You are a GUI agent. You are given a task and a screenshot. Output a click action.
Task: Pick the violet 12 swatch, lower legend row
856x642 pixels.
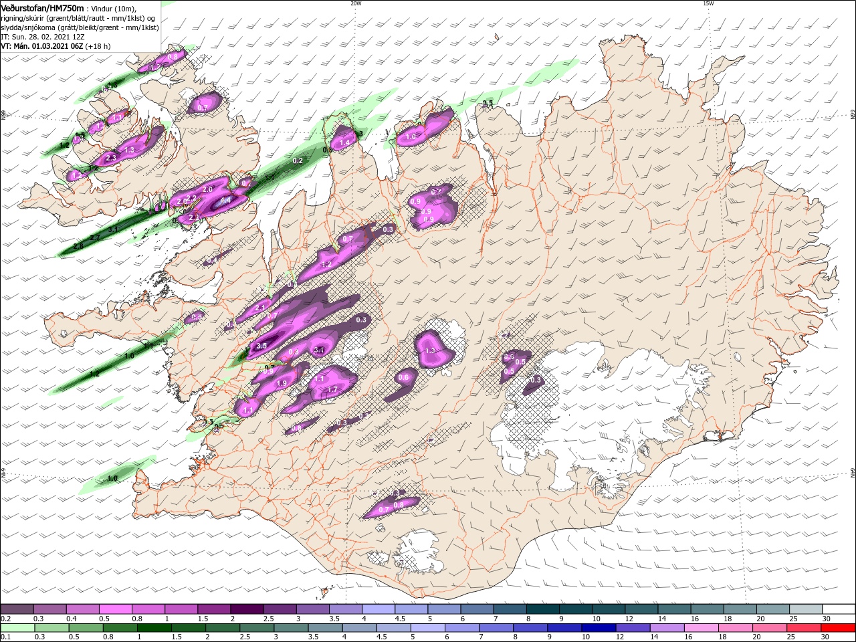[633, 628]
